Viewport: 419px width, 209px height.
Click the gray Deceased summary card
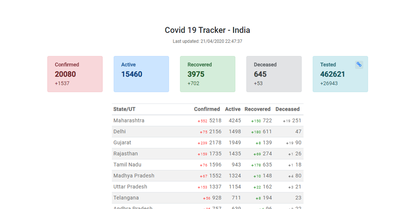[x=274, y=74]
